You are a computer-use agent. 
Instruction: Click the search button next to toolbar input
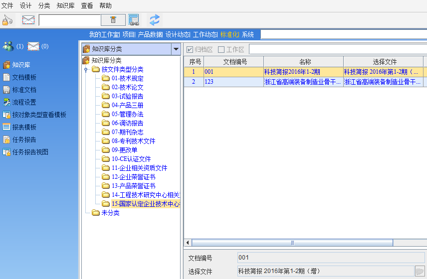pyautogui.click(x=113, y=20)
